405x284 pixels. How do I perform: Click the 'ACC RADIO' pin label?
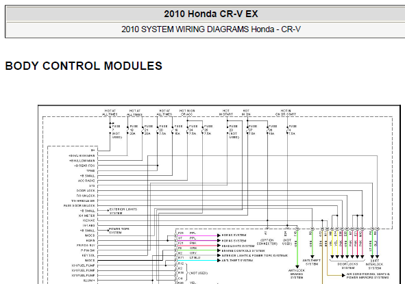[x=86, y=181]
